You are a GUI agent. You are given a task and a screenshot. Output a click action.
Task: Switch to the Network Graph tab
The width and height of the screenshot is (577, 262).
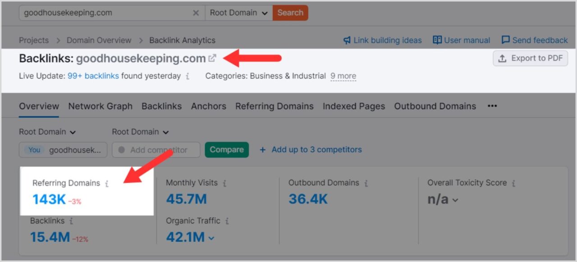click(100, 106)
